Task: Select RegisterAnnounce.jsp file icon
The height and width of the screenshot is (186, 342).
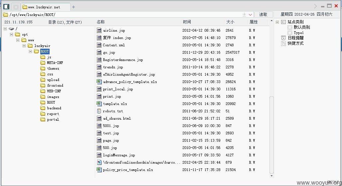Action: [x=99, y=60]
